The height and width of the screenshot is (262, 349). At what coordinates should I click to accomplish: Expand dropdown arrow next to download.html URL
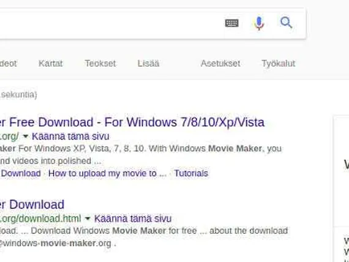pos(88,219)
